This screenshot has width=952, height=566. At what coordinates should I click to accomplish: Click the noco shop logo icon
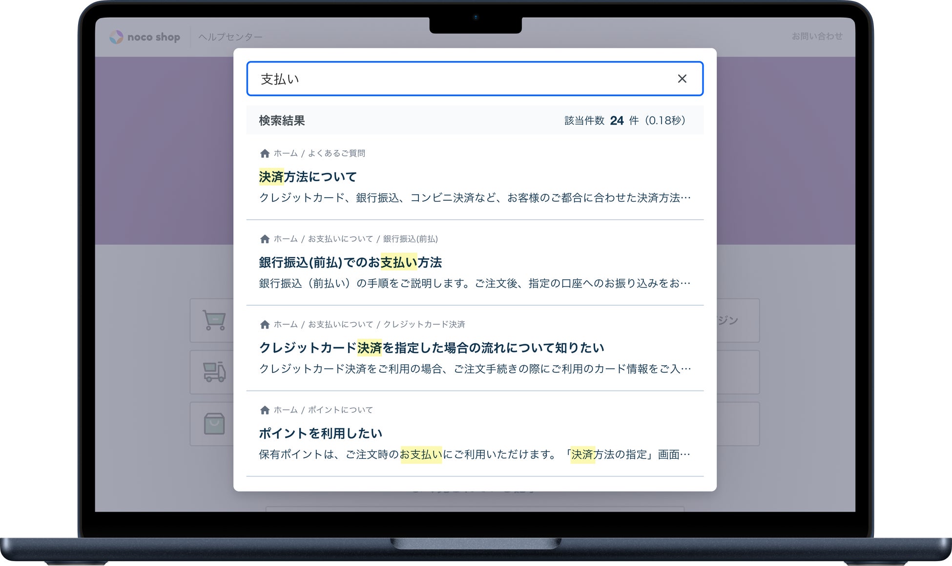(x=116, y=37)
